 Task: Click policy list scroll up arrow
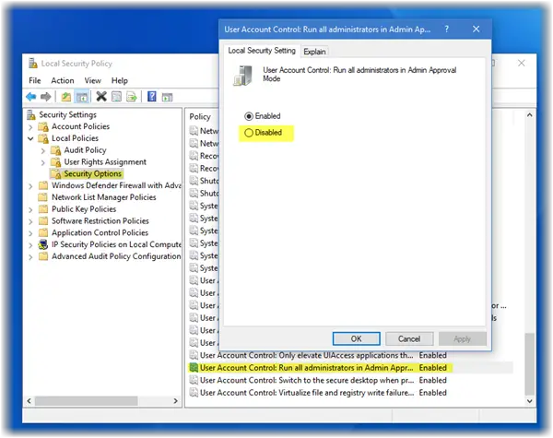click(529, 115)
